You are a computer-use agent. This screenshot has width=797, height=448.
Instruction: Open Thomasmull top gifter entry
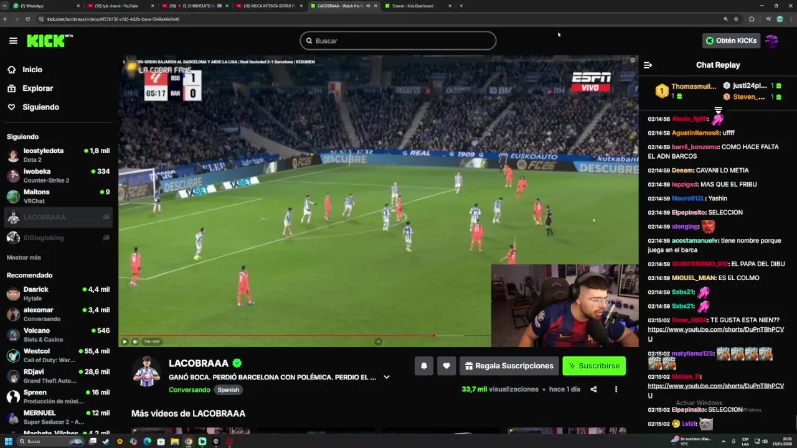coord(686,91)
